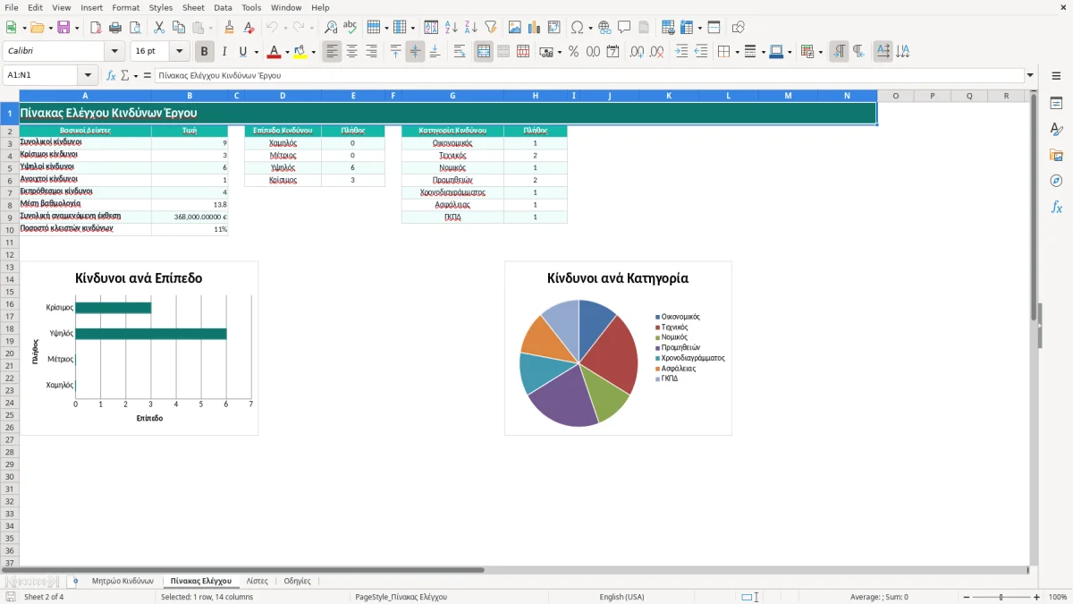Toggle Italic formatting
Screen dimensions: 1073x604
(x=224, y=52)
